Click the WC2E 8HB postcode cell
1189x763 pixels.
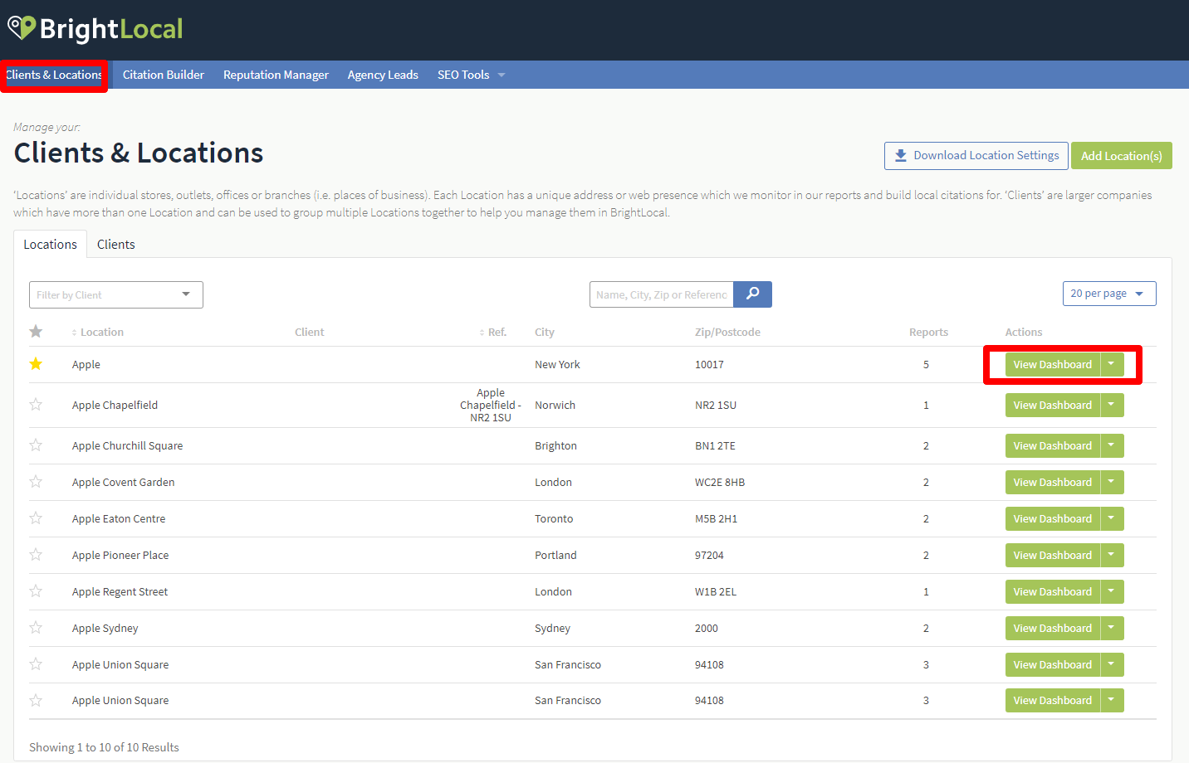coord(720,482)
